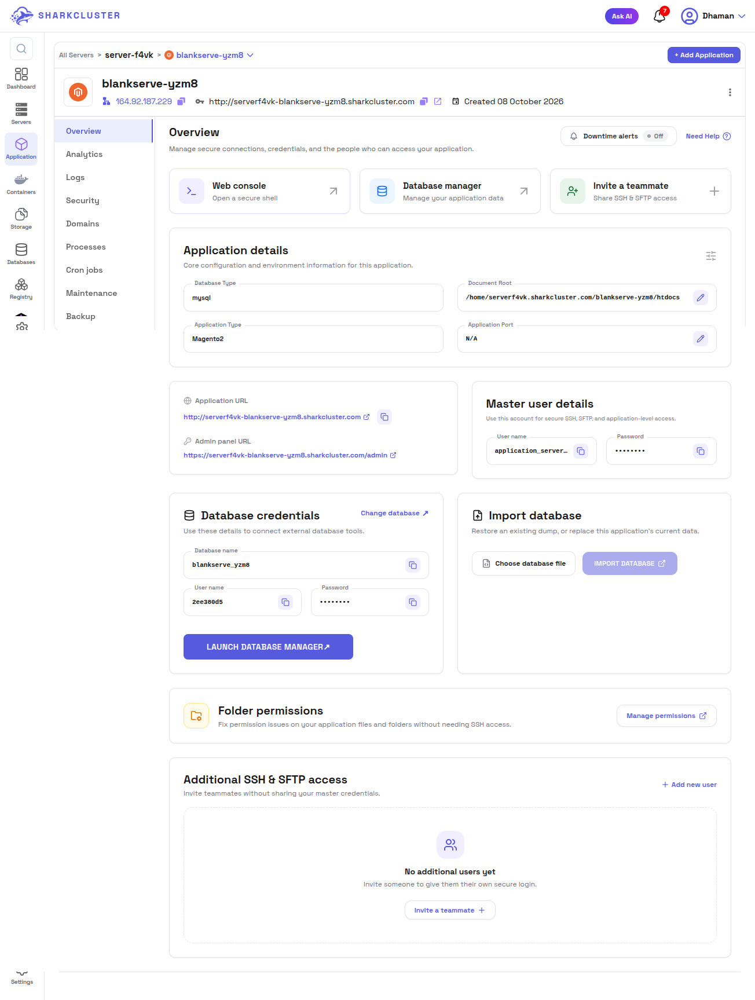Click Add new user link

point(689,785)
